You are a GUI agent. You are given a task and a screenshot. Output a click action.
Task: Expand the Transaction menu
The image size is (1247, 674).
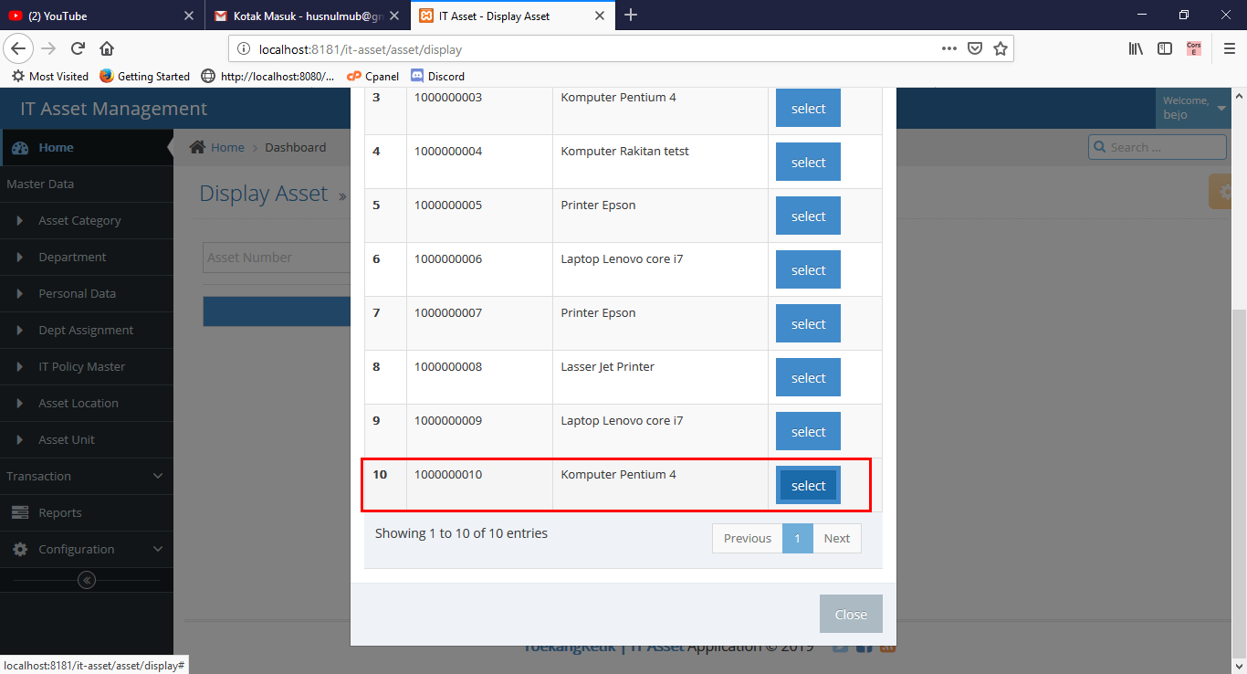[x=87, y=476]
